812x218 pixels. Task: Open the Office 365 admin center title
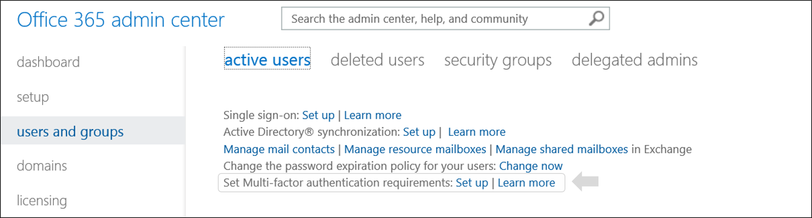(x=121, y=20)
